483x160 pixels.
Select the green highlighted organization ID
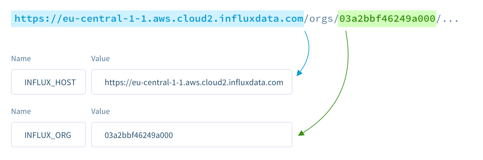[x=387, y=19]
